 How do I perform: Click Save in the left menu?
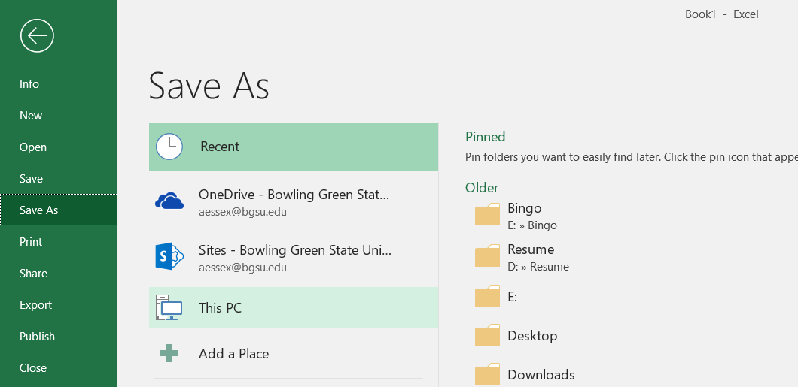32,179
